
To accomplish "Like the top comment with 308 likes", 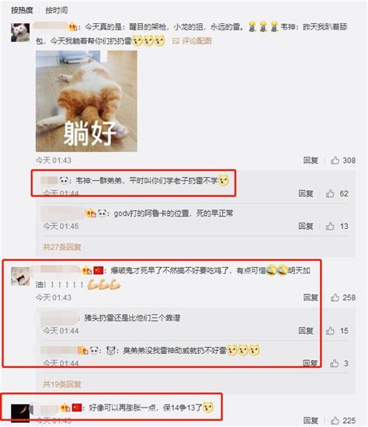I will click(x=335, y=160).
